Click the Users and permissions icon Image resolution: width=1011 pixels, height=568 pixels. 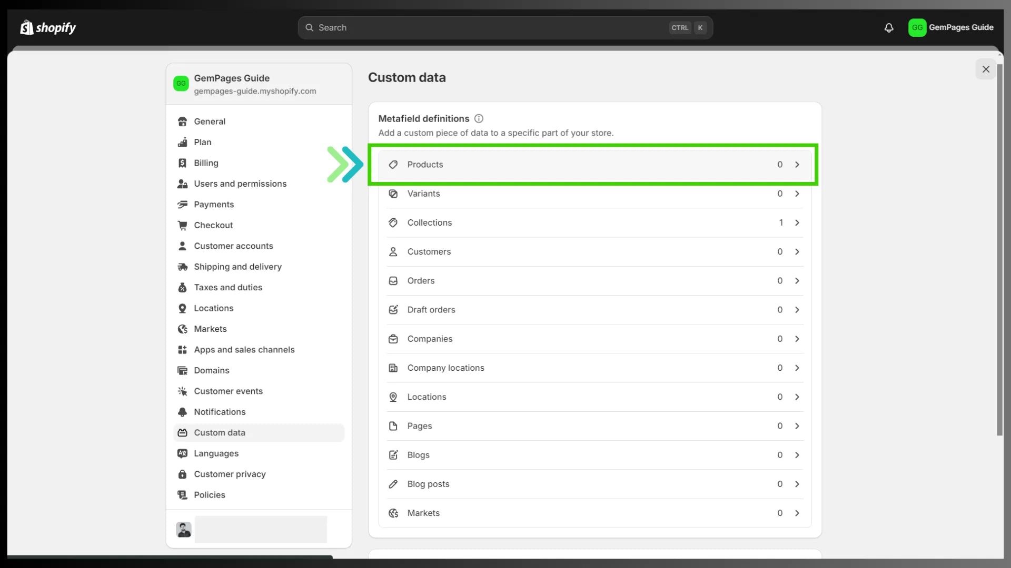pos(182,184)
